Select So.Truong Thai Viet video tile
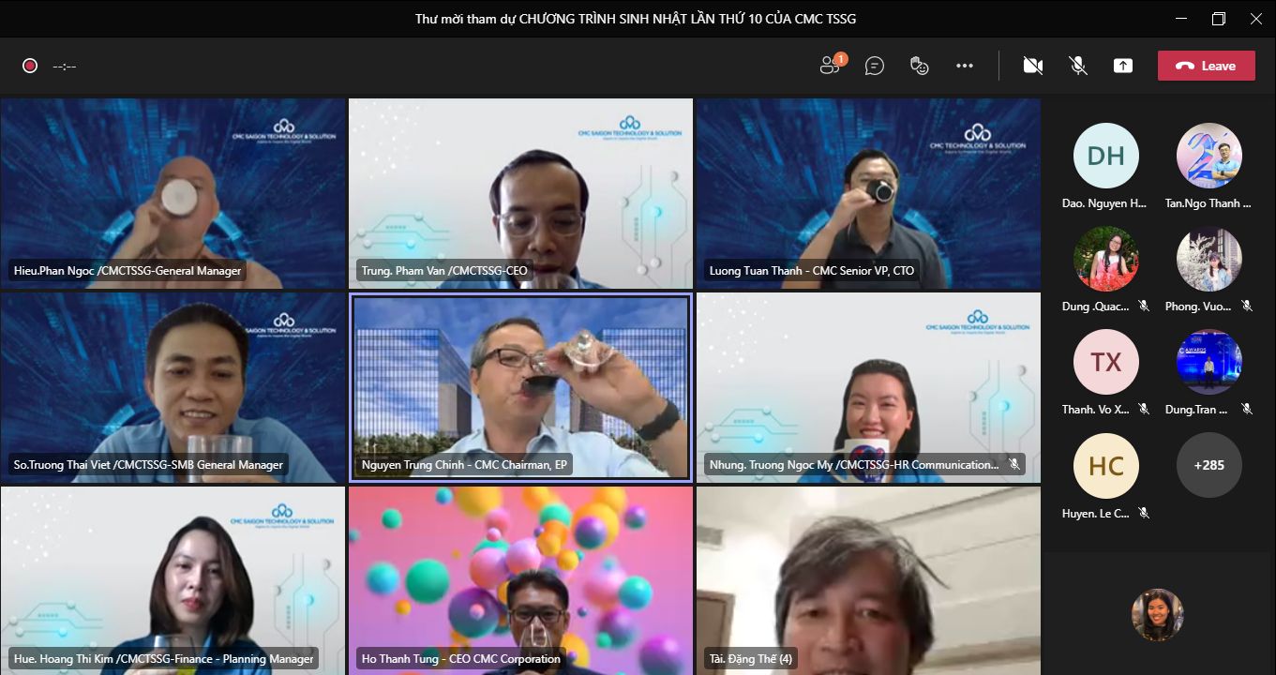The height and width of the screenshot is (675, 1276). click(x=173, y=388)
